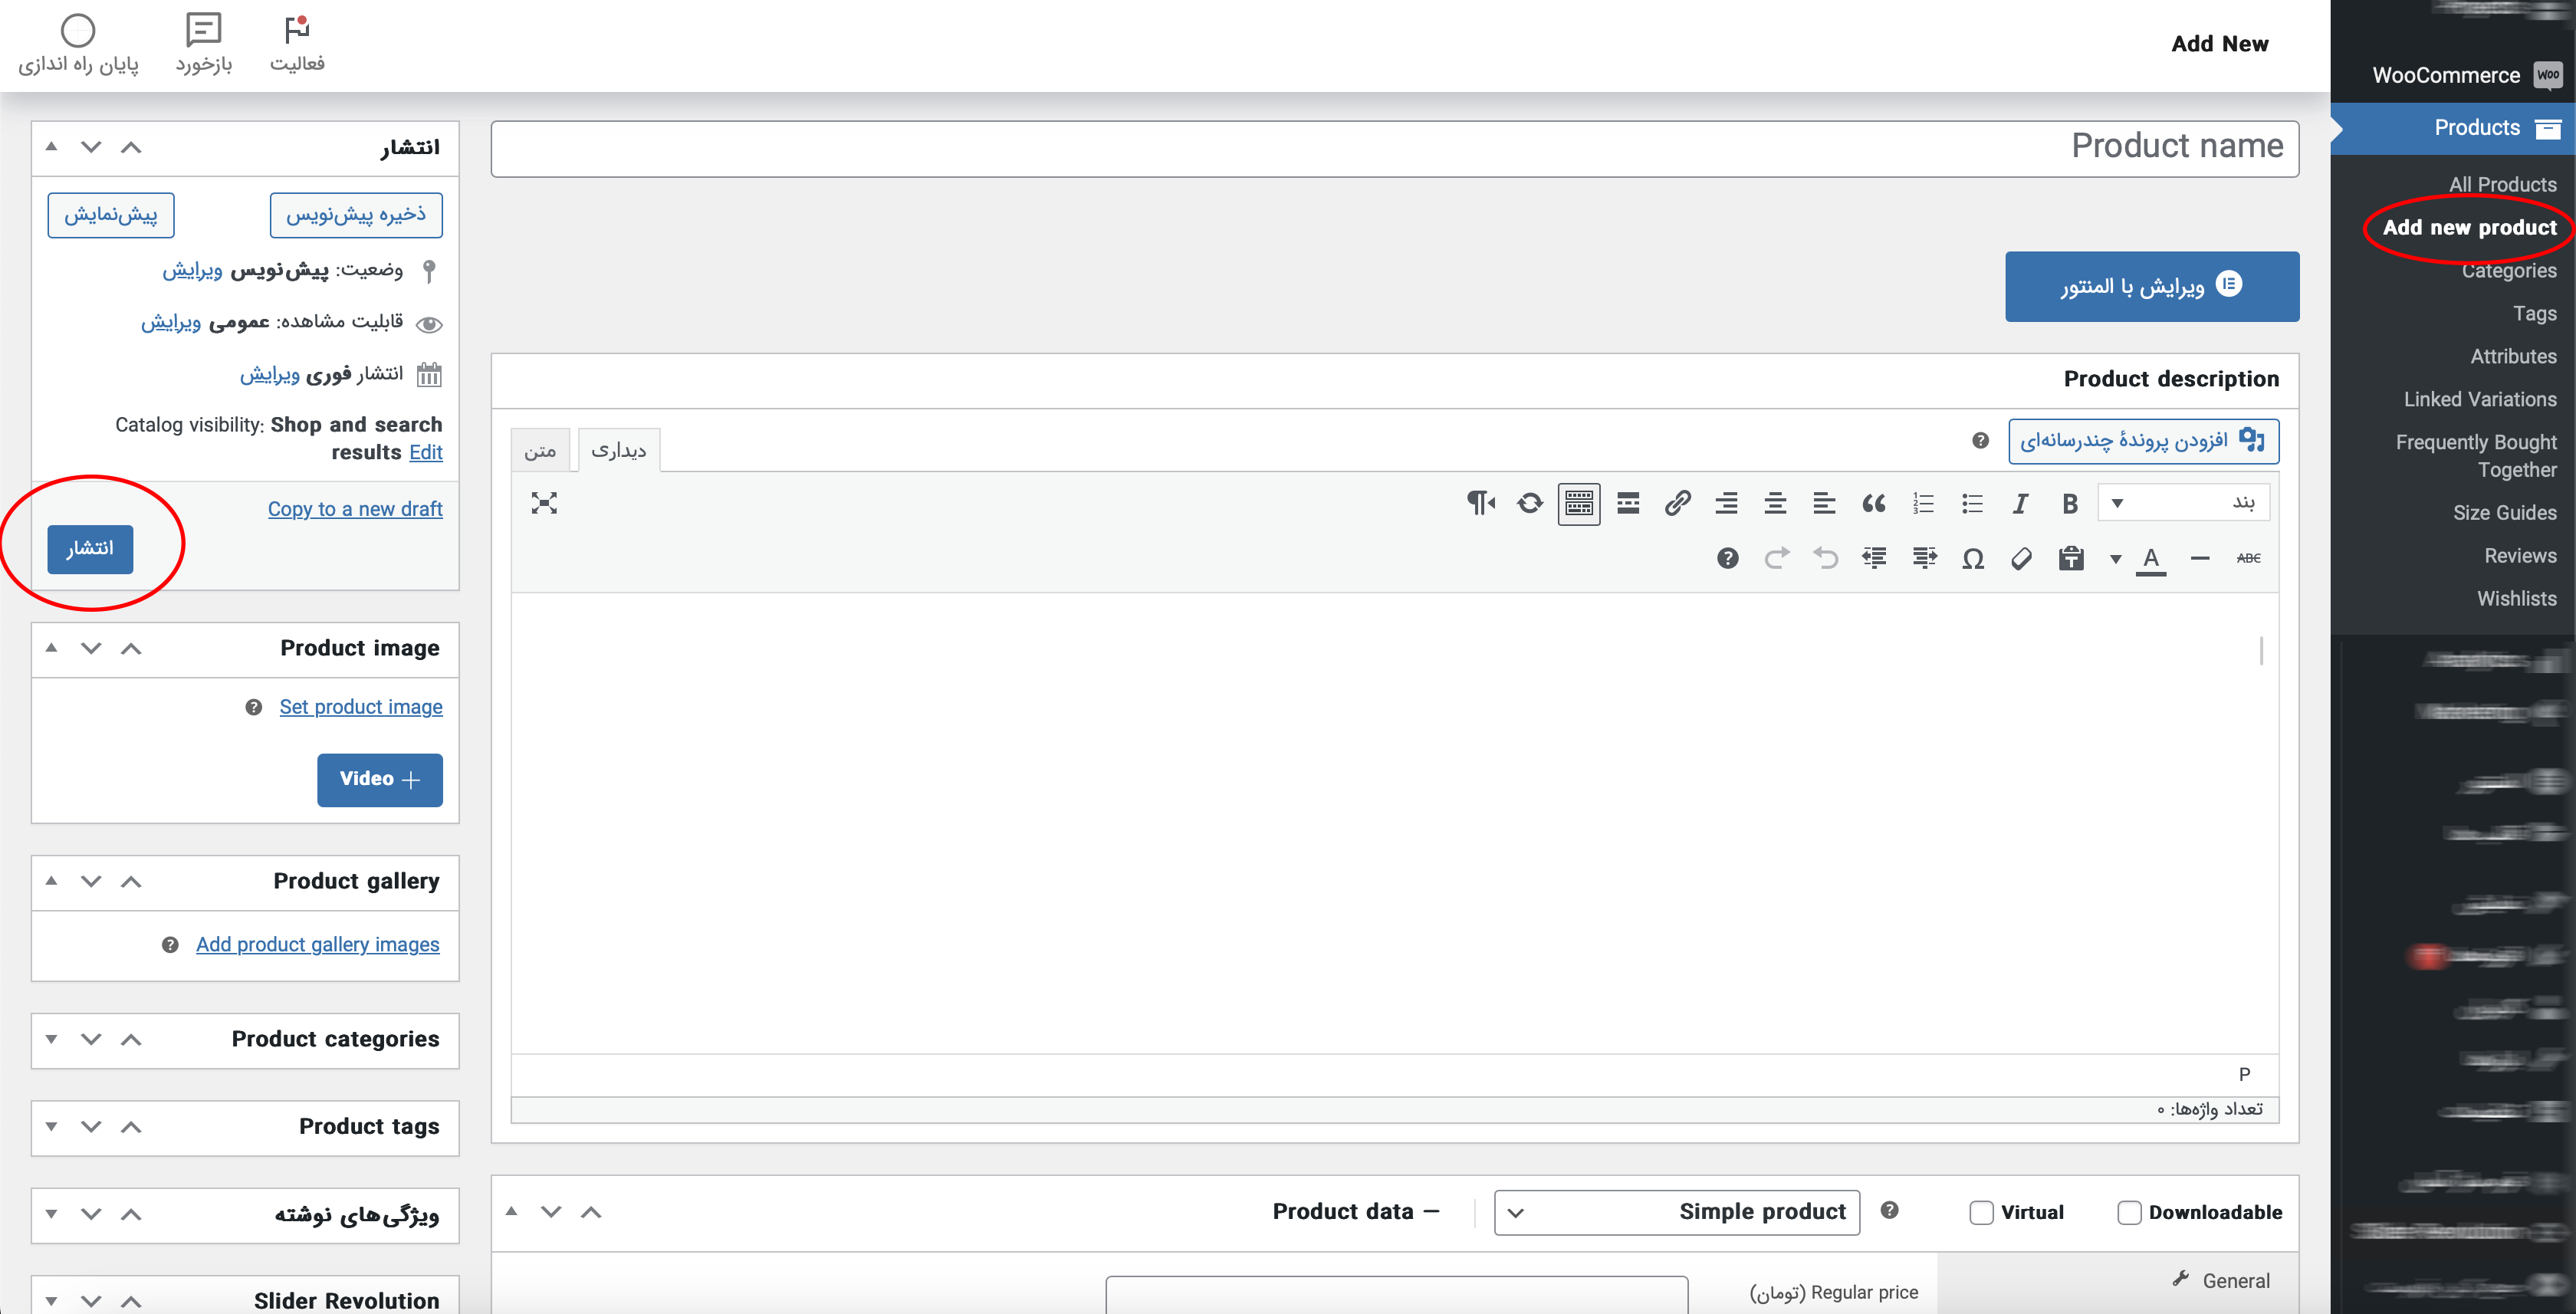Enable distraction-free fullscreen editor mode
Image resolution: width=2576 pixels, height=1314 pixels.
pos(544,504)
